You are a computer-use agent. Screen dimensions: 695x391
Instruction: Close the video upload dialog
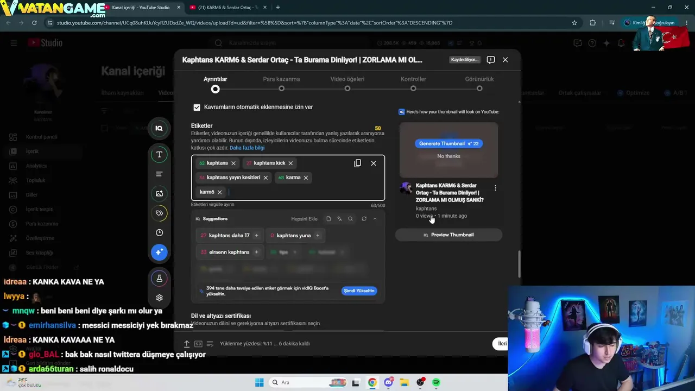[506, 60]
